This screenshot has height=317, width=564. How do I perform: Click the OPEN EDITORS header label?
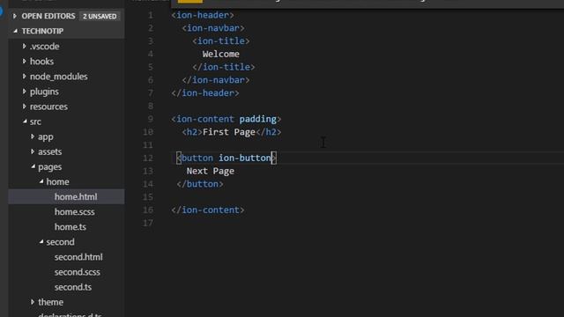pos(48,16)
